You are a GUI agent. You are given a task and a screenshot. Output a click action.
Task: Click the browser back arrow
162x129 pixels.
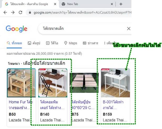(5, 12)
